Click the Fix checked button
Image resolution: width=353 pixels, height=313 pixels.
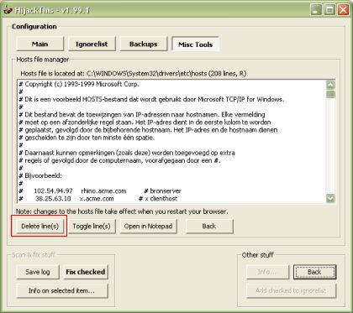pos(86,272)
